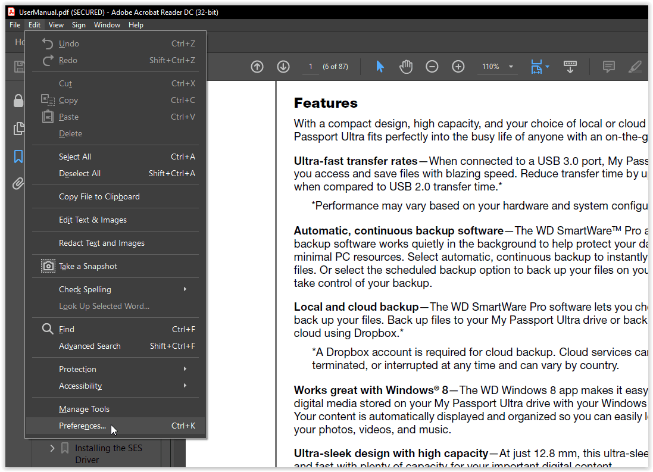Screen dimensions: 653x472
Task: Zoom in using the plus icon
Action: click(458, 67)
